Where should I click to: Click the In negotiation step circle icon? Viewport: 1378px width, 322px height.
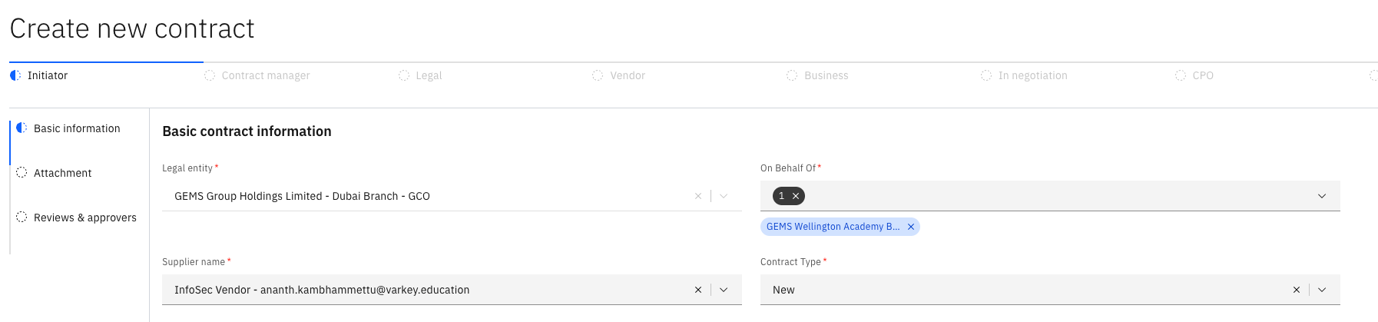[986, 75]
